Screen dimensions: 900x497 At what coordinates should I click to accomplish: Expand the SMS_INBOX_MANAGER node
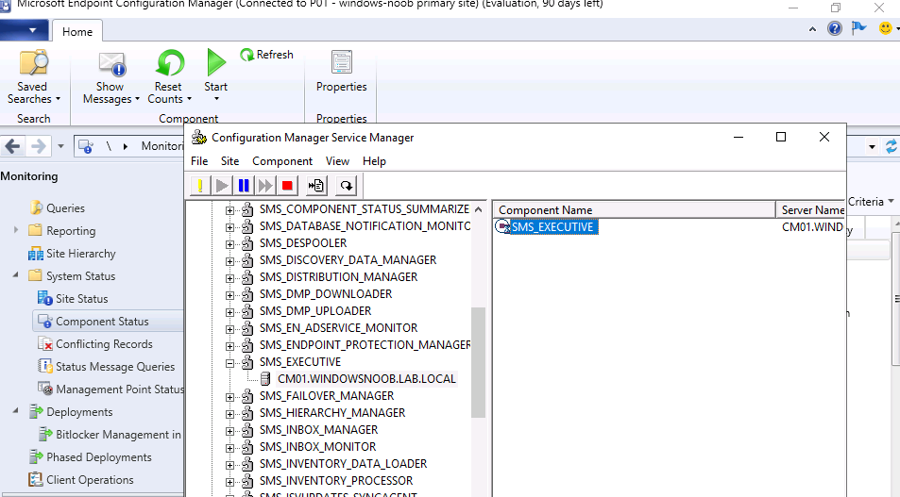[229, 431]
